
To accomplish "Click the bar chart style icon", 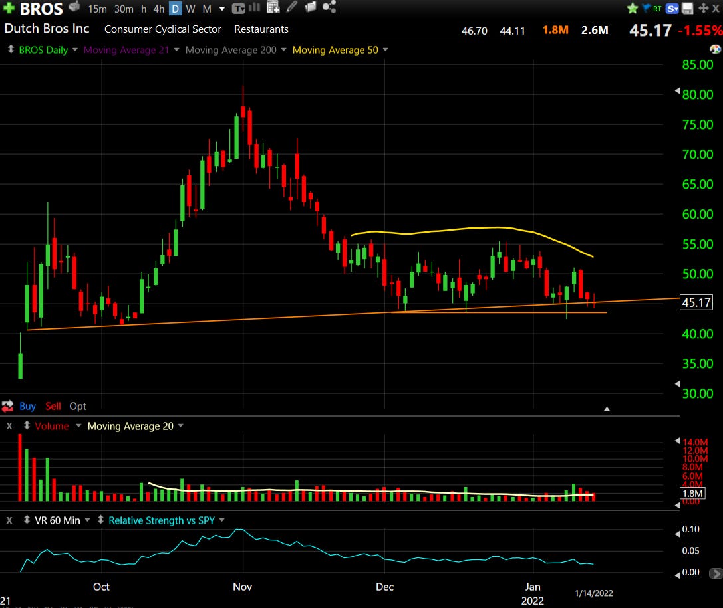I will tap(255, 7).
